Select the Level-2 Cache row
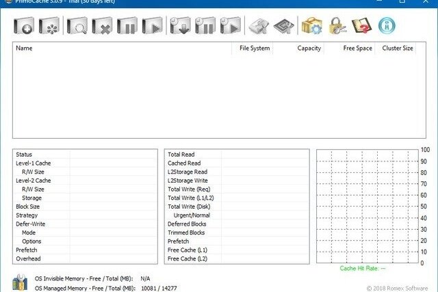 click(x=85, y=181)
